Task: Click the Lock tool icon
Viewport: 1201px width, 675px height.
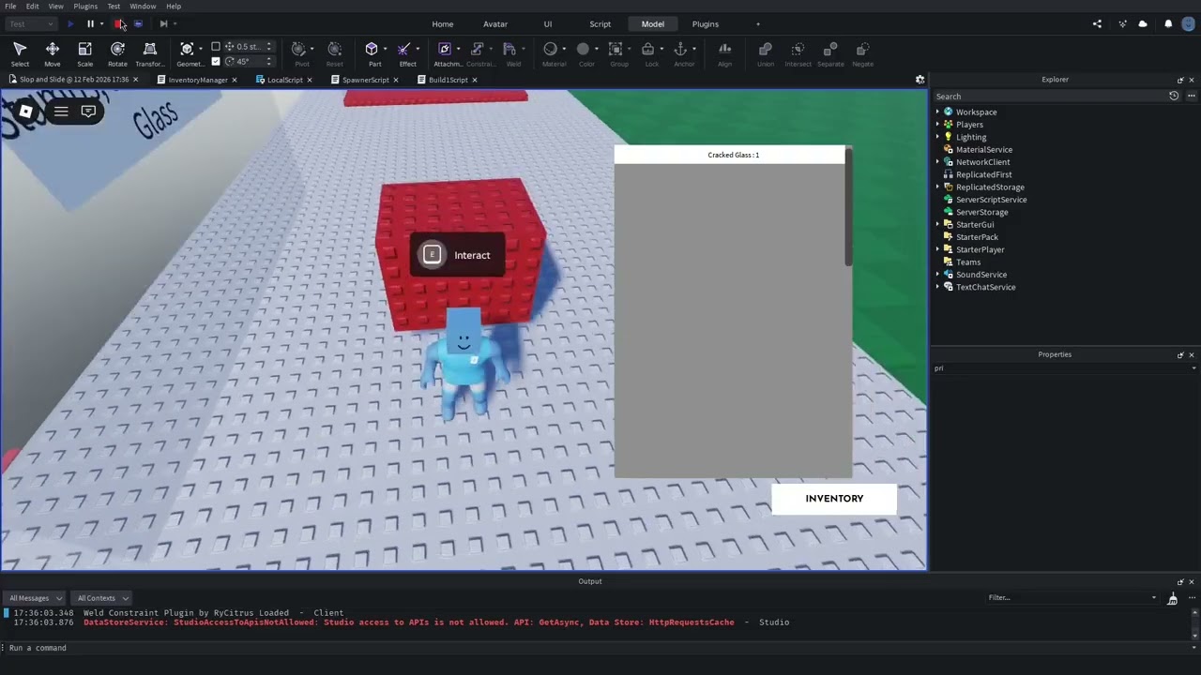Action: [x=647, y=49]
